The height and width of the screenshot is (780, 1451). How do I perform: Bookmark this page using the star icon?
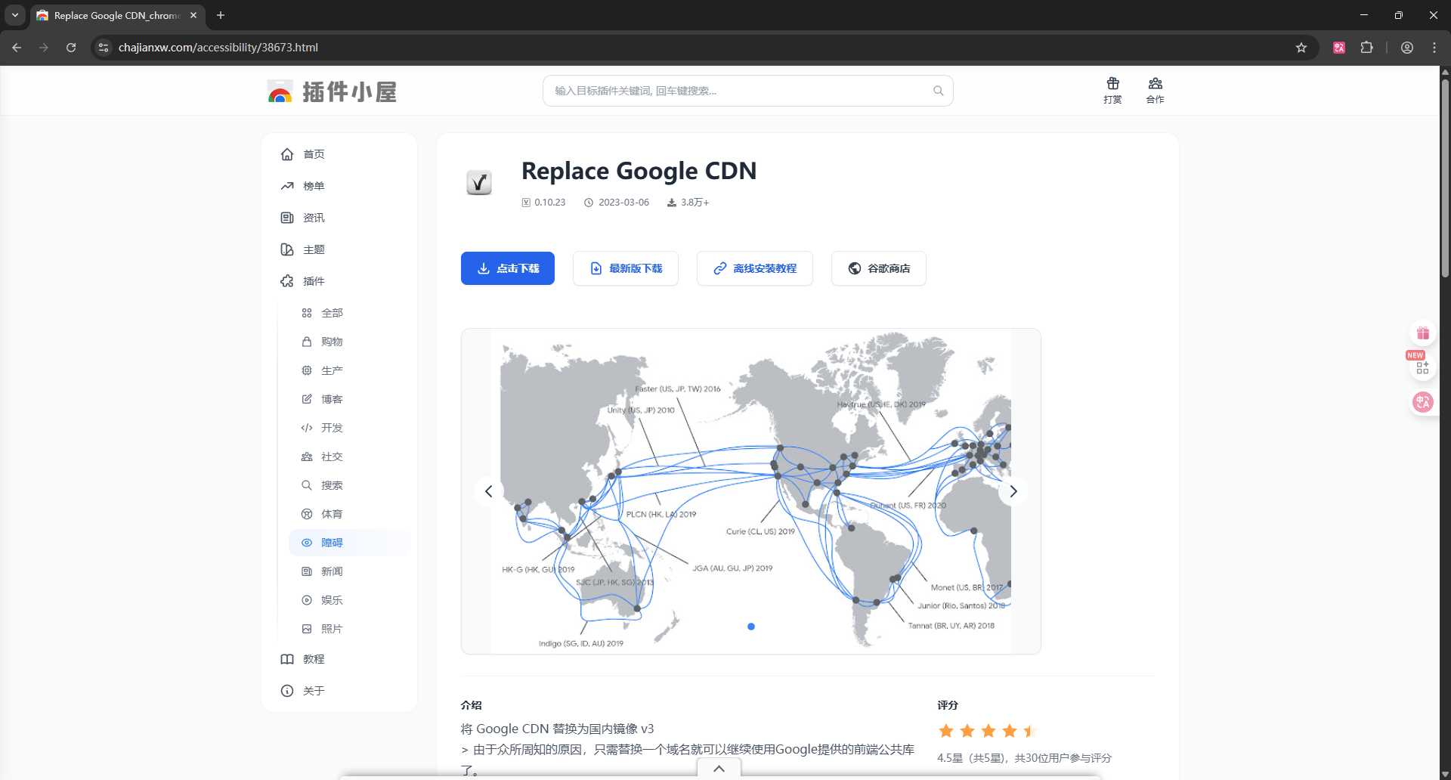tap(1301, 47)
